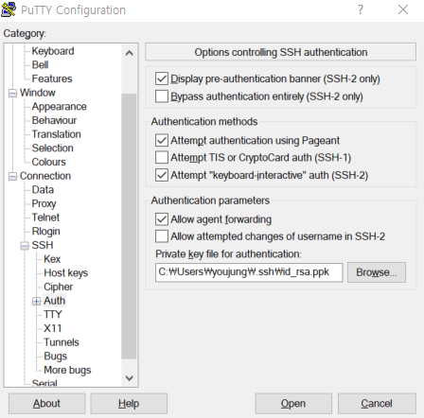The height and width of the screenshot is (418, 424).
Task: Select Host keys category
Action: pos(66,273)
